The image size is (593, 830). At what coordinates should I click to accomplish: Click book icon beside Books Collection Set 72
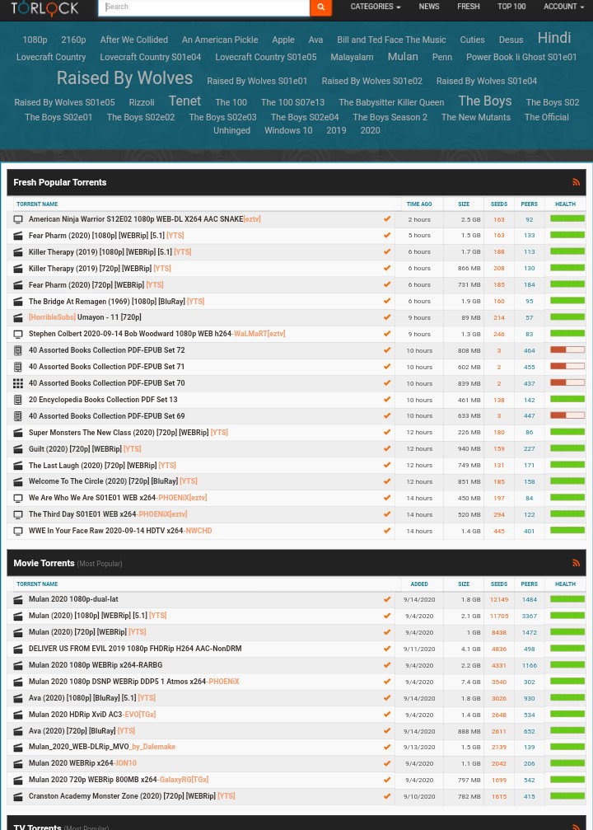[x=18, y=350]
